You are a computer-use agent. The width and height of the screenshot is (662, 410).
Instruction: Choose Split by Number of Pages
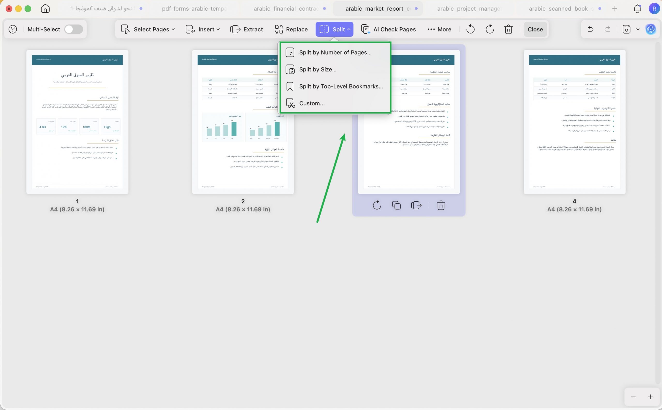pos(335,52)
